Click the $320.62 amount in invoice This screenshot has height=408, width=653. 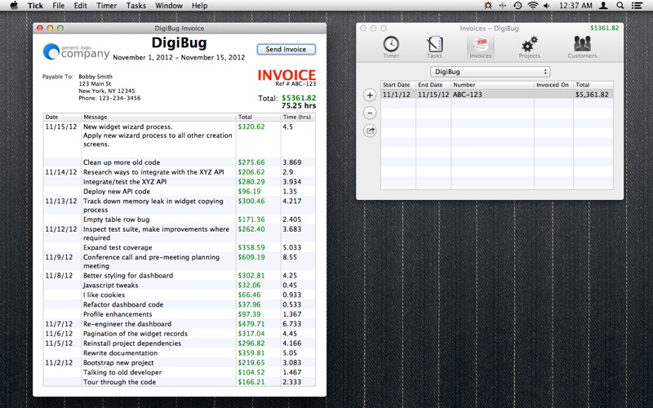coord(251,126)
